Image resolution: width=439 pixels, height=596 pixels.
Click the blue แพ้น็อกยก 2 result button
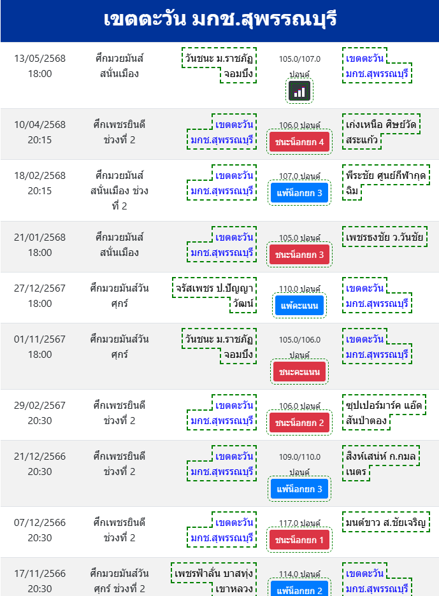click(x=299, y=588)
